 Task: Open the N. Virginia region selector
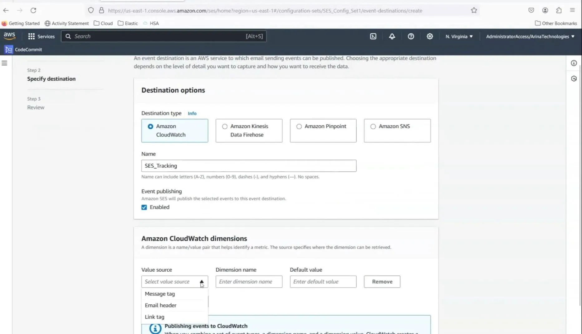(459, 36)
